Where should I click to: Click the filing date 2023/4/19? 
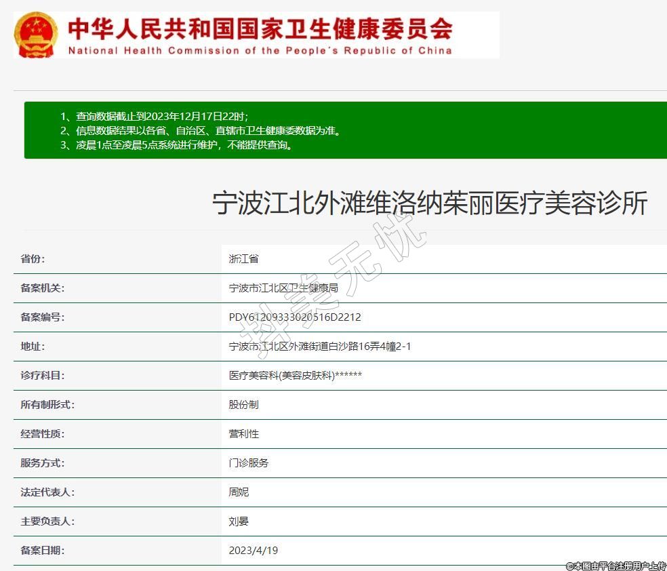coord(254,551)
